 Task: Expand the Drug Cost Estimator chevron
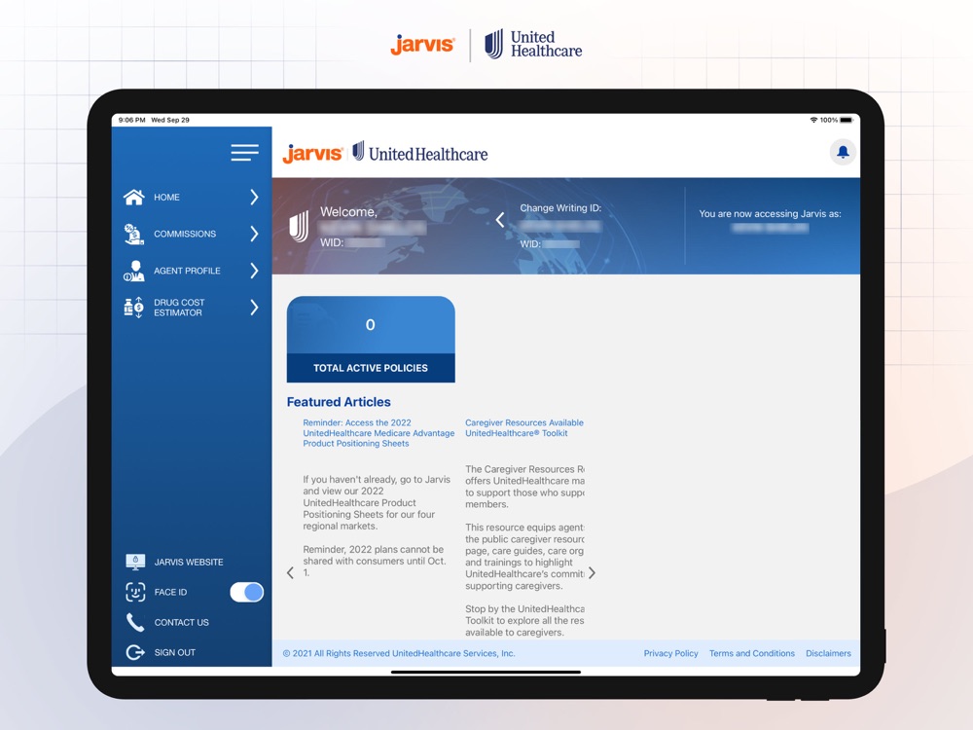[x=254, y=308]
